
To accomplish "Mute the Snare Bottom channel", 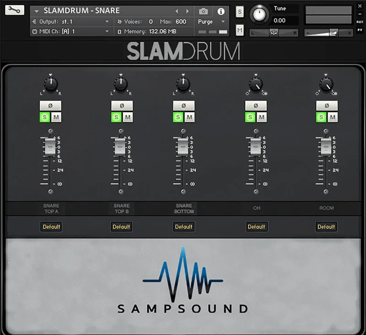I will (189, 117).
